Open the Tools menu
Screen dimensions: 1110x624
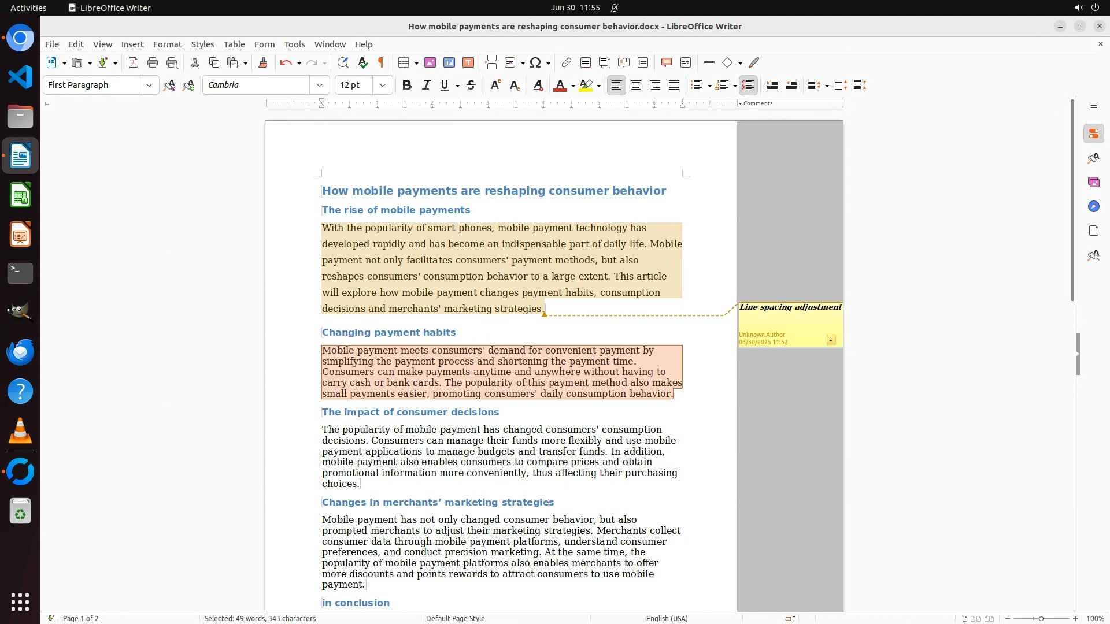coord(294,44)
